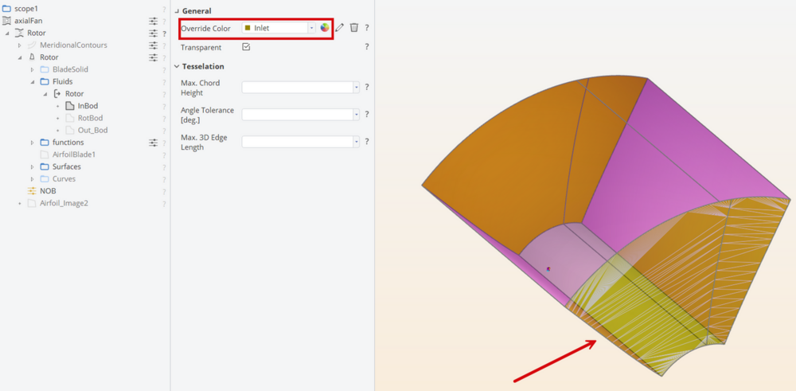Open the Max. 3D Edge Length dropdown arrow

357,142
